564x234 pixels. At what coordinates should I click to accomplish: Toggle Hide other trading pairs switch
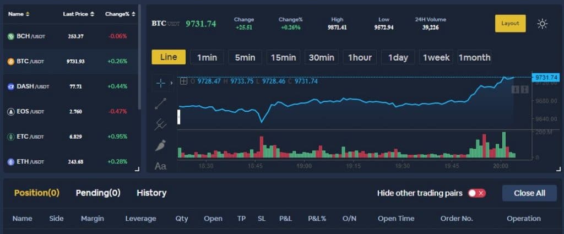tap(476, 193)
